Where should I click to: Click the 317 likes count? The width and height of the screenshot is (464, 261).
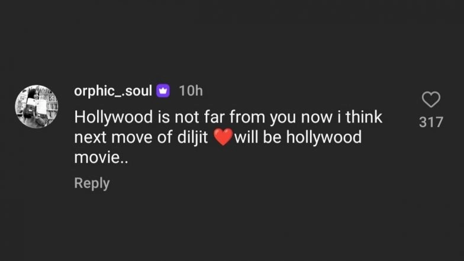(x=431, y=122)
